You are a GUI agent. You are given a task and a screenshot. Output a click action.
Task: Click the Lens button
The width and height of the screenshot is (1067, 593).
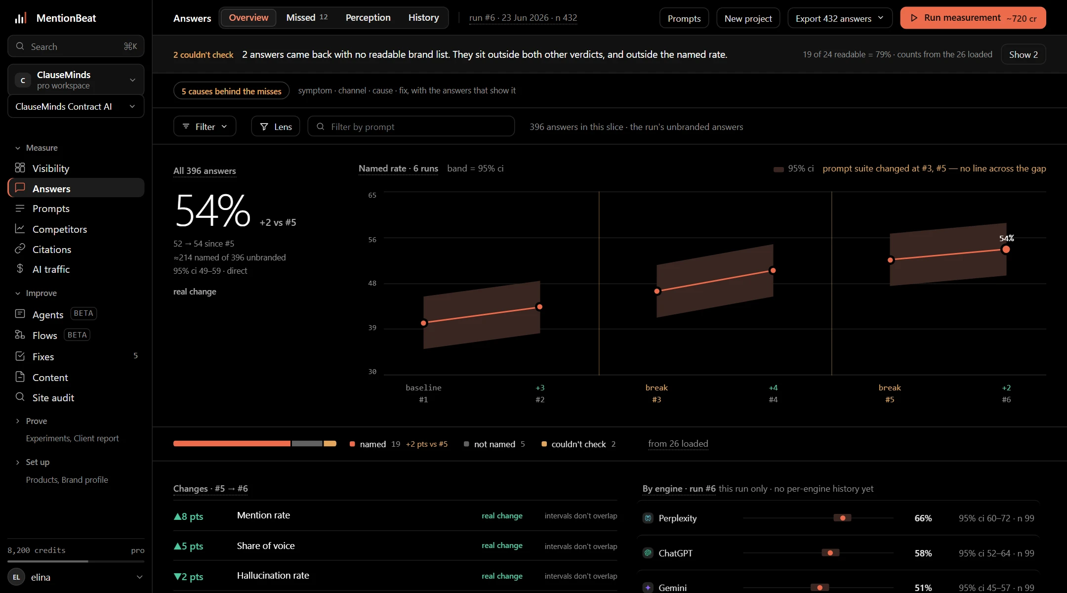pos(276,127)
